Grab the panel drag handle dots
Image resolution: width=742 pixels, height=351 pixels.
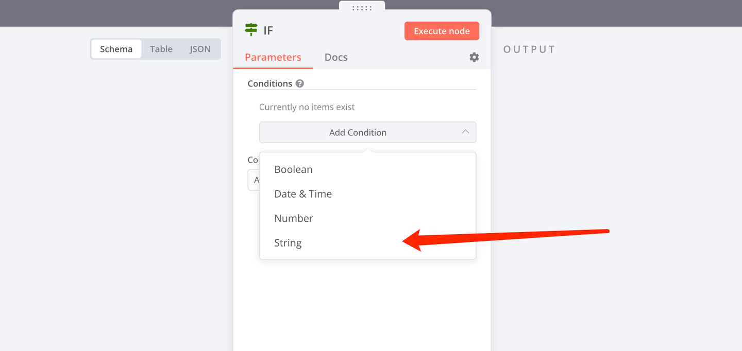pos(362,8)
